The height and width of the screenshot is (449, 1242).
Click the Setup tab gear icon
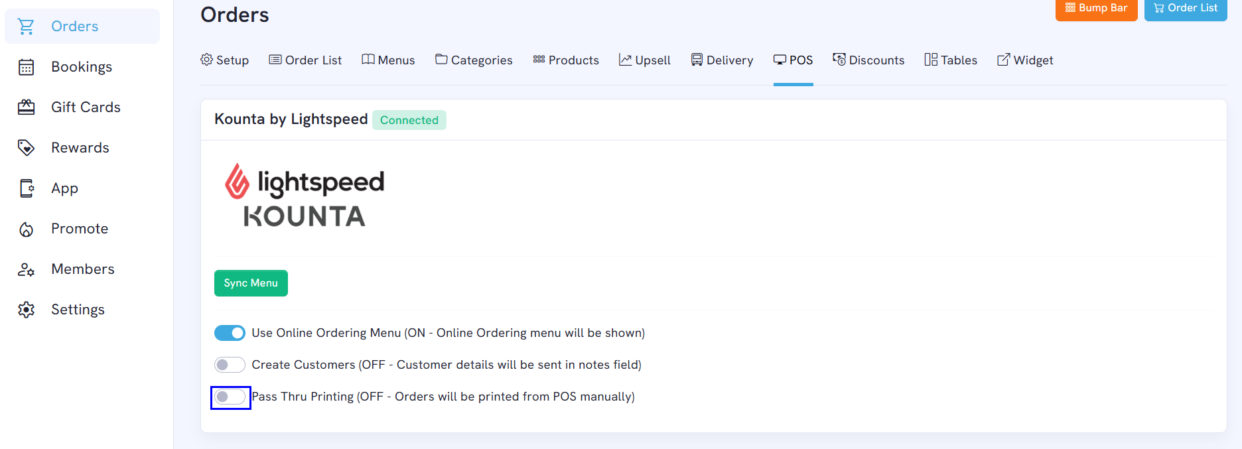coord(207,60)
